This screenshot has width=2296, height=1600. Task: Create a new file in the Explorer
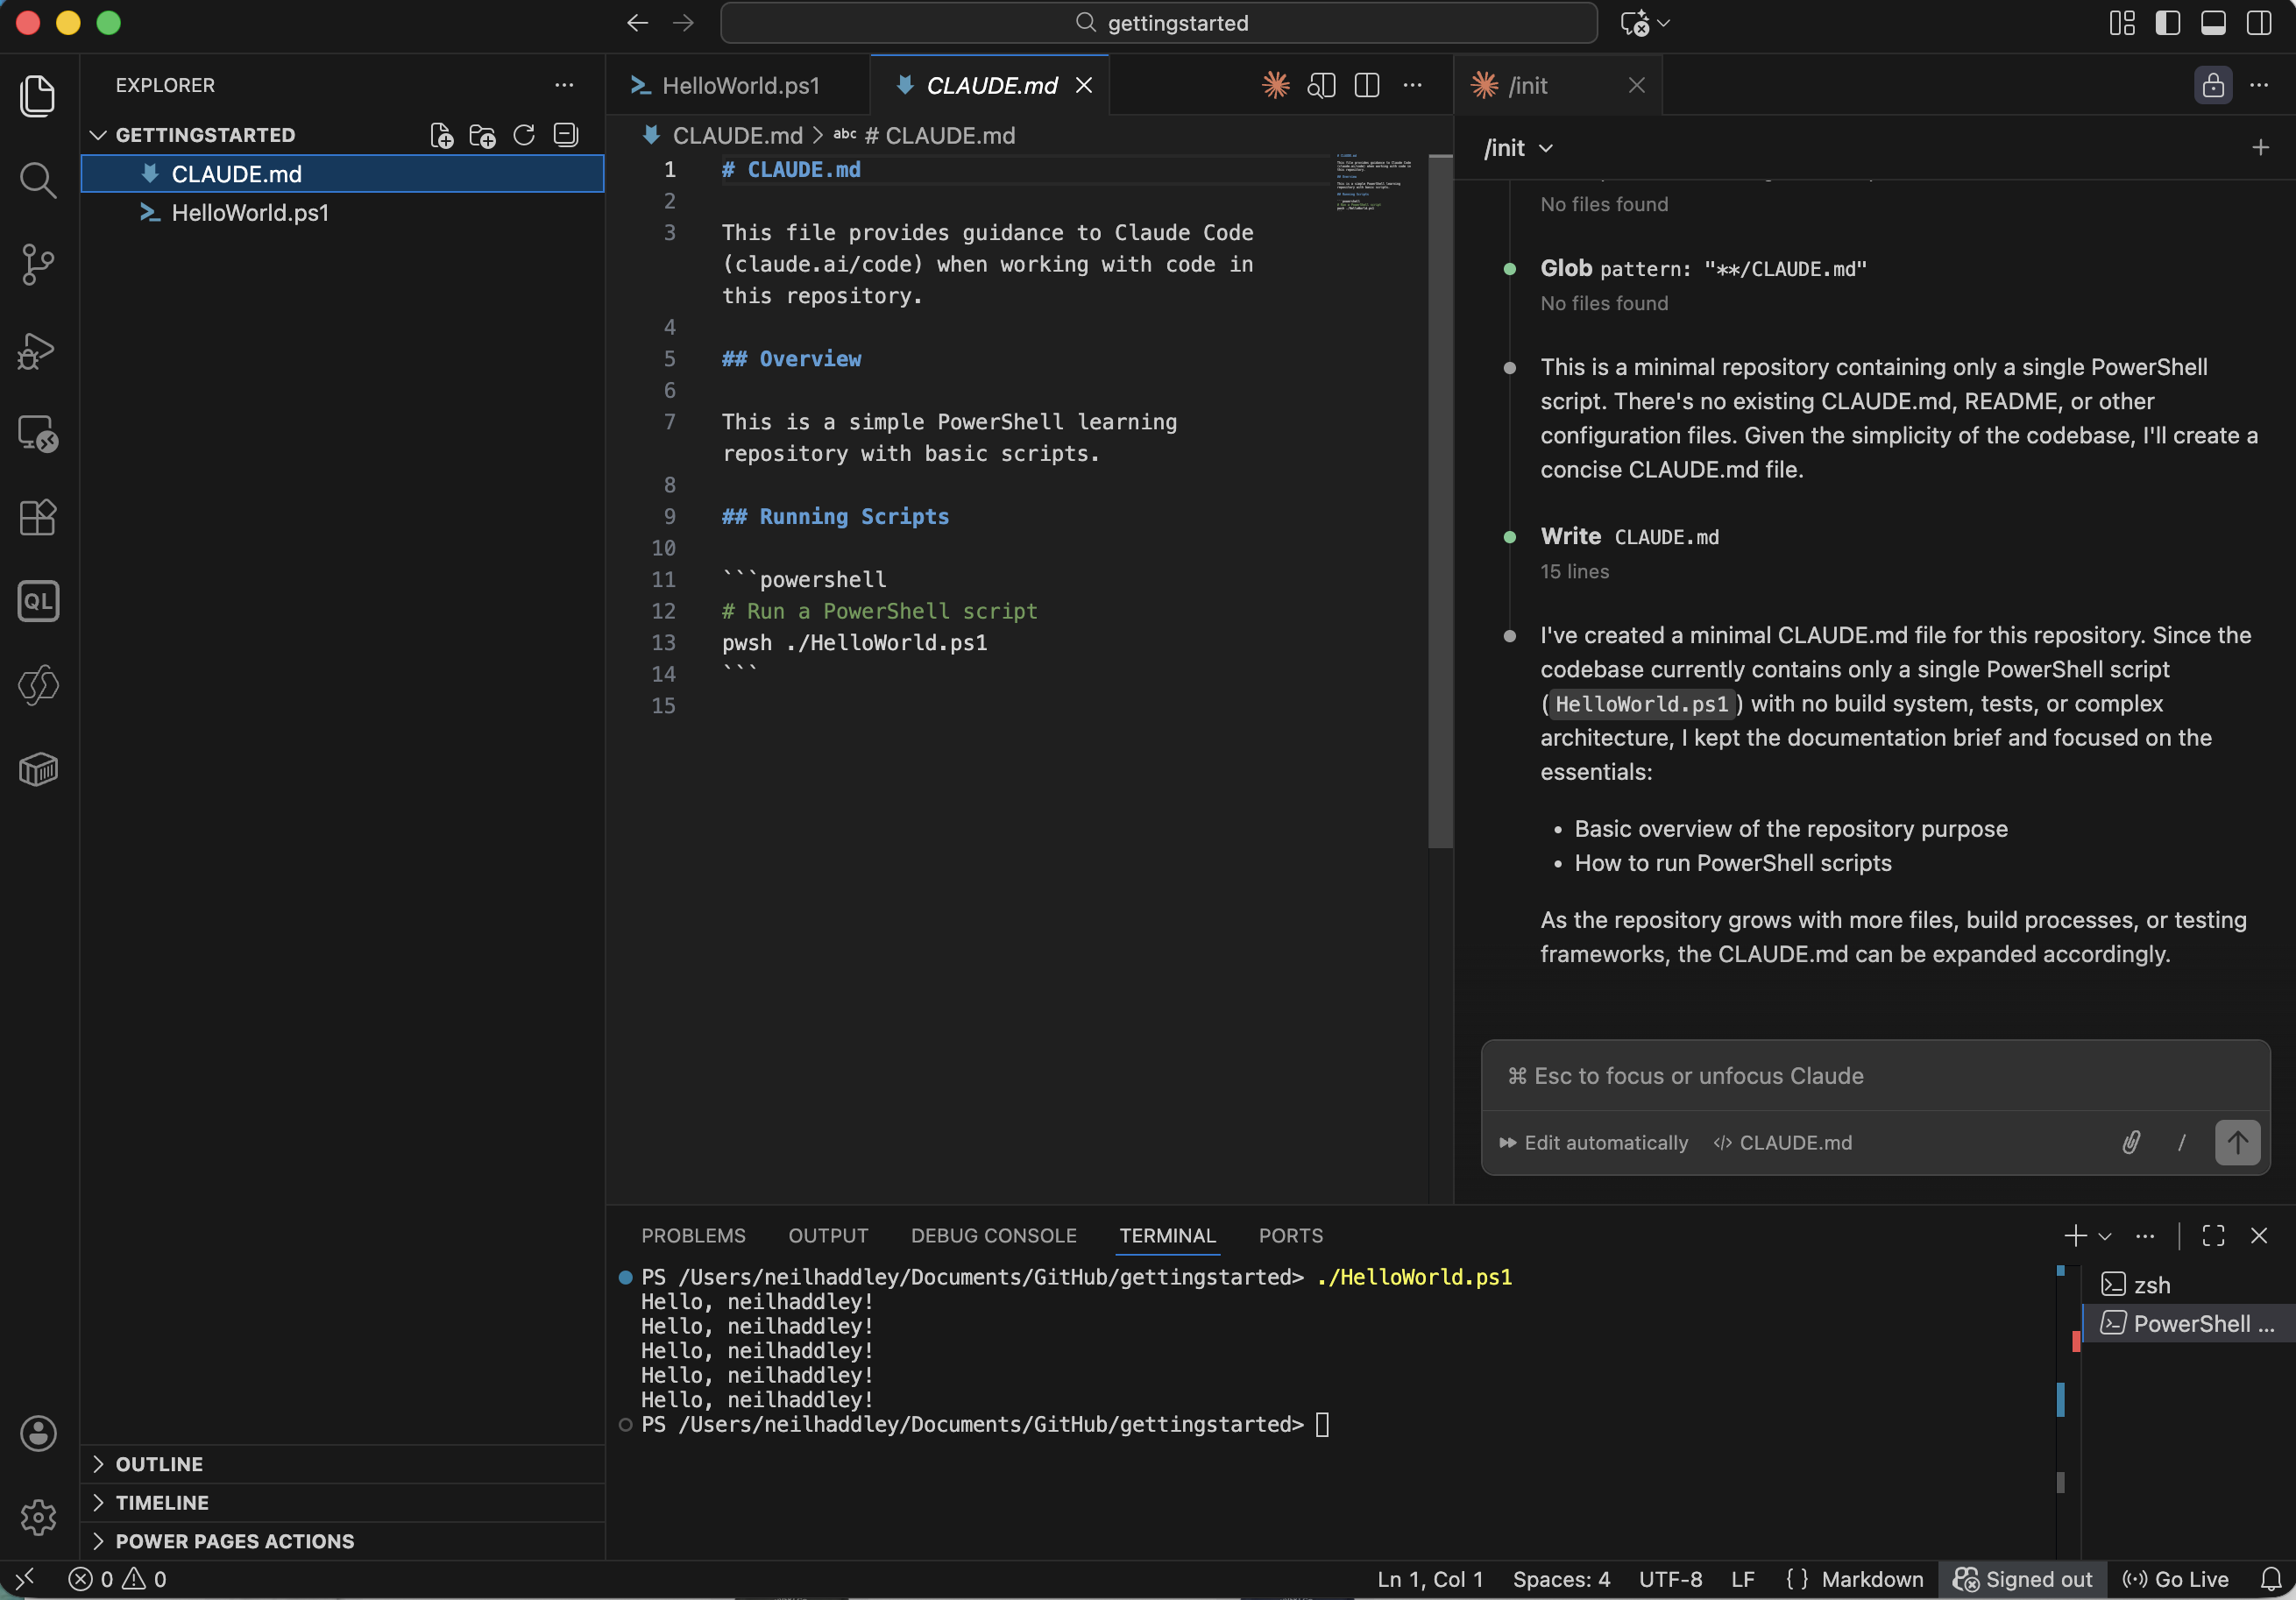(440, 135)
